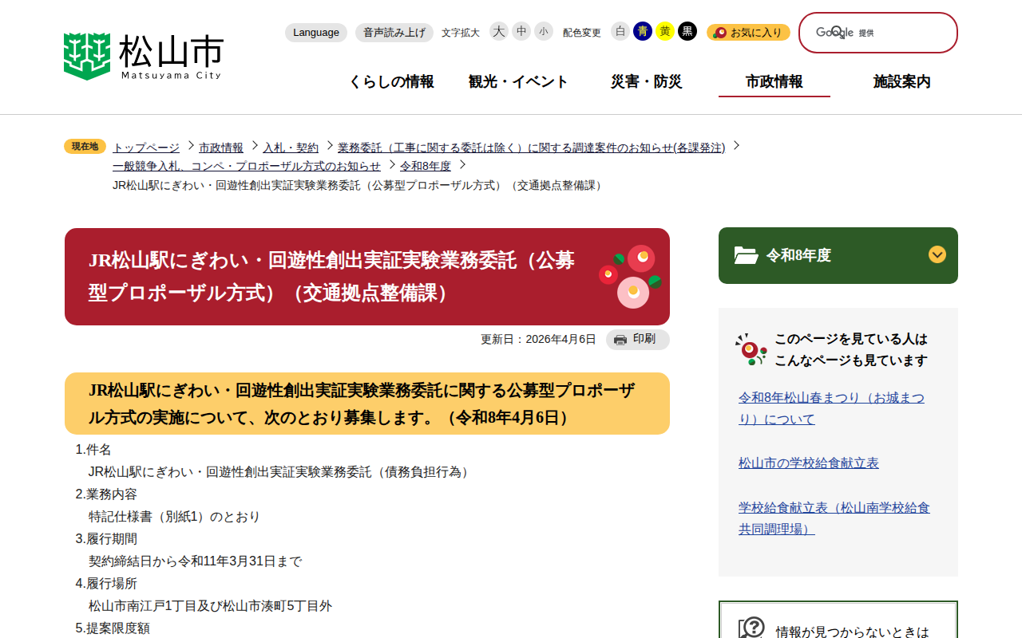
Task: Open 一般競争入札、コンペ・プロポーザル方式 breadcrumb link
Action: [x=247, y=166]
